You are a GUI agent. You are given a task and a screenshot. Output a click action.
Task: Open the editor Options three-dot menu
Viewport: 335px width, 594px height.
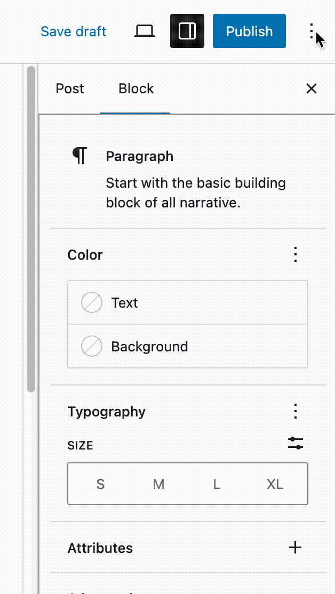pyautogui.click(x=312, y=31)
